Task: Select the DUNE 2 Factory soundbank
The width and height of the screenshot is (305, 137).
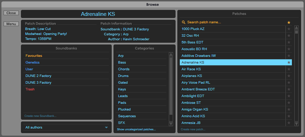Action: [x=66, y=76]
